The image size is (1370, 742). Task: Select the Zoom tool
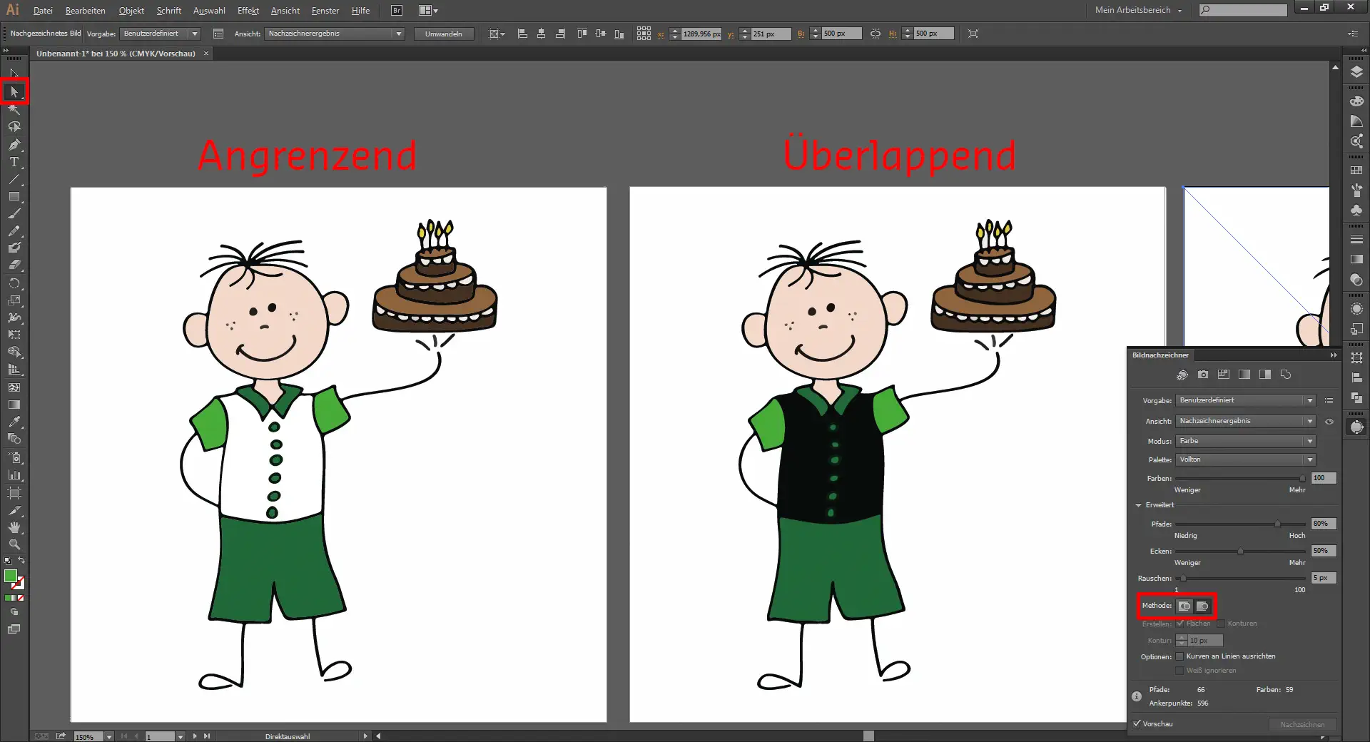14,544
